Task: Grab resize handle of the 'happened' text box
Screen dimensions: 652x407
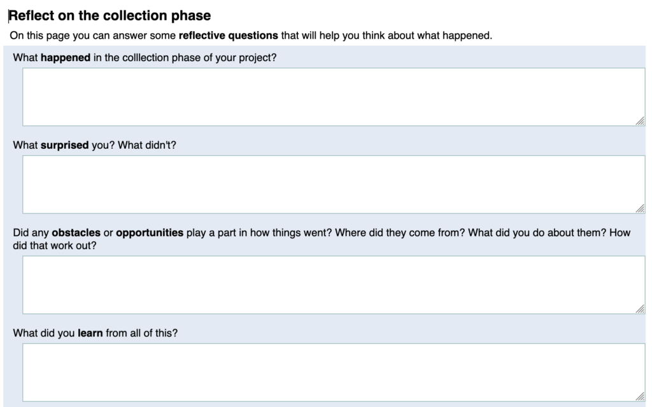Action: (x=640, y=121)
